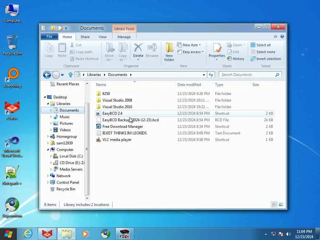Image resolution: width=320 pixels, height=240 pixels.
Task: Open the File menu tab
Action: (x=49, y=37)
